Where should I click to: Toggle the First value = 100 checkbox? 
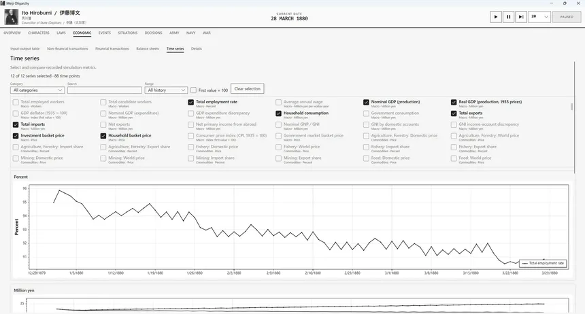click(x=193, y=90)
